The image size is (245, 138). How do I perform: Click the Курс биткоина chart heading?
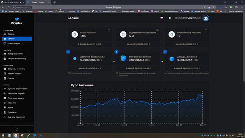point(82,85)
